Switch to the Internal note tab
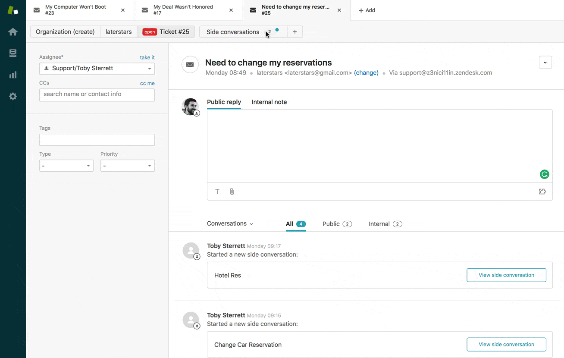This screenshot has height=358, width=564. tap(269, 102)
